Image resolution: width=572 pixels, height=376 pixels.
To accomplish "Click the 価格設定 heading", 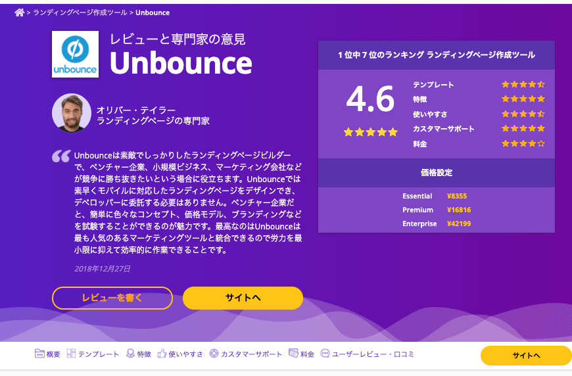I will (437, 172).
